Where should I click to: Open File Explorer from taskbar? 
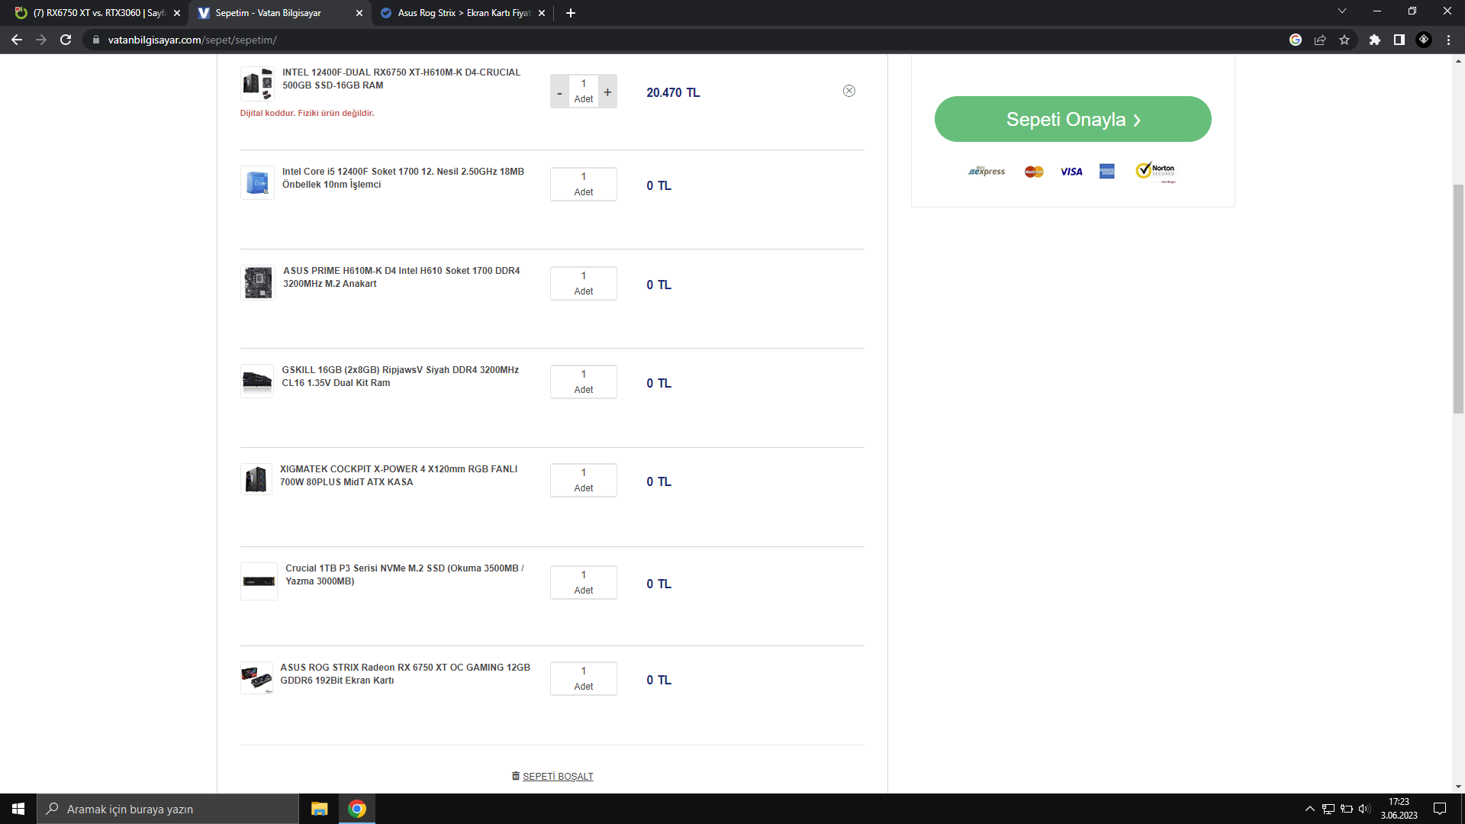click(x=319, y=809)
